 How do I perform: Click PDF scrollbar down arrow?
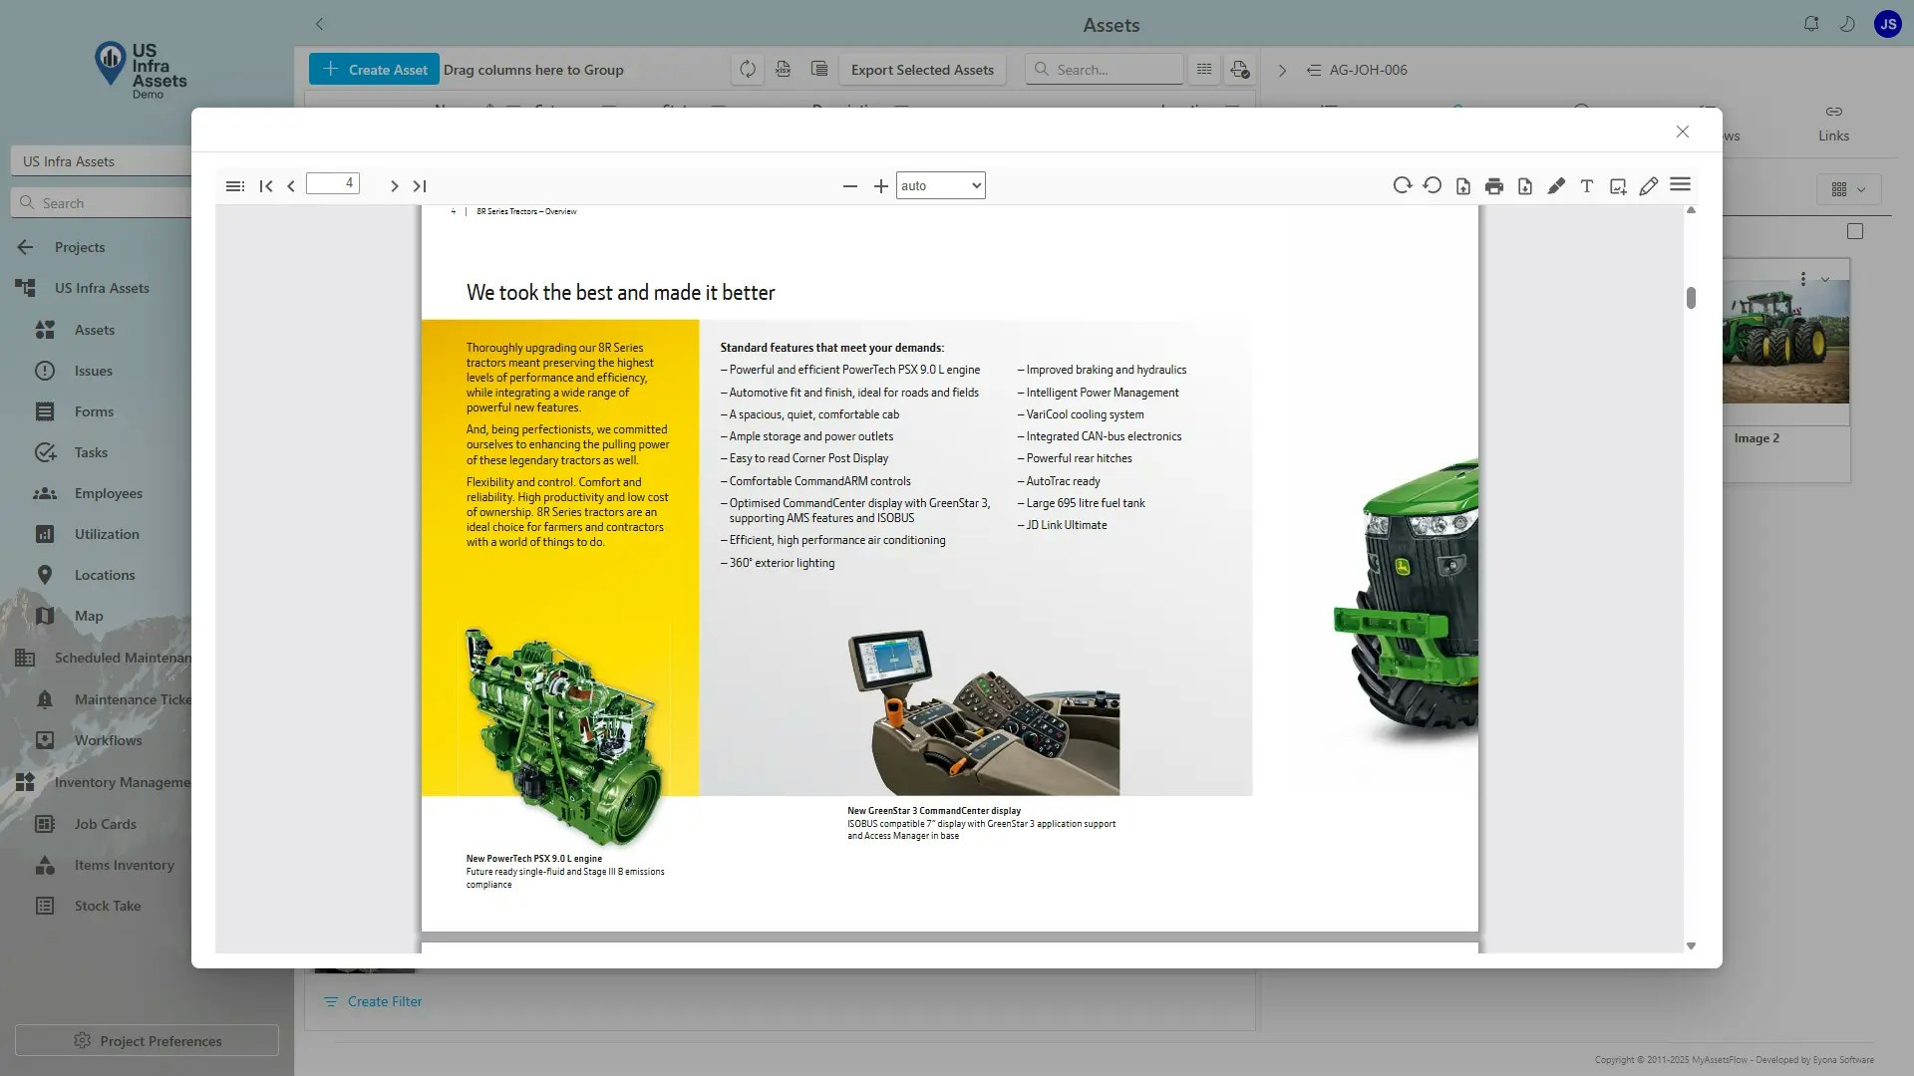[x=1691, y=946]
